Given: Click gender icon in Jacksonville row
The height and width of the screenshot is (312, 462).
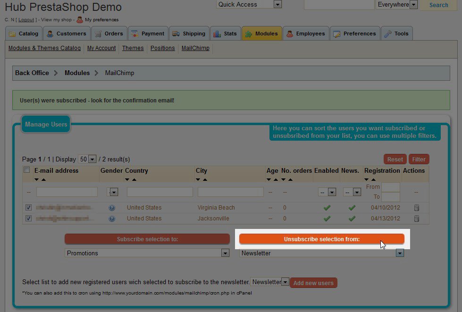Looking at the screenshot, I should point(112,219).
